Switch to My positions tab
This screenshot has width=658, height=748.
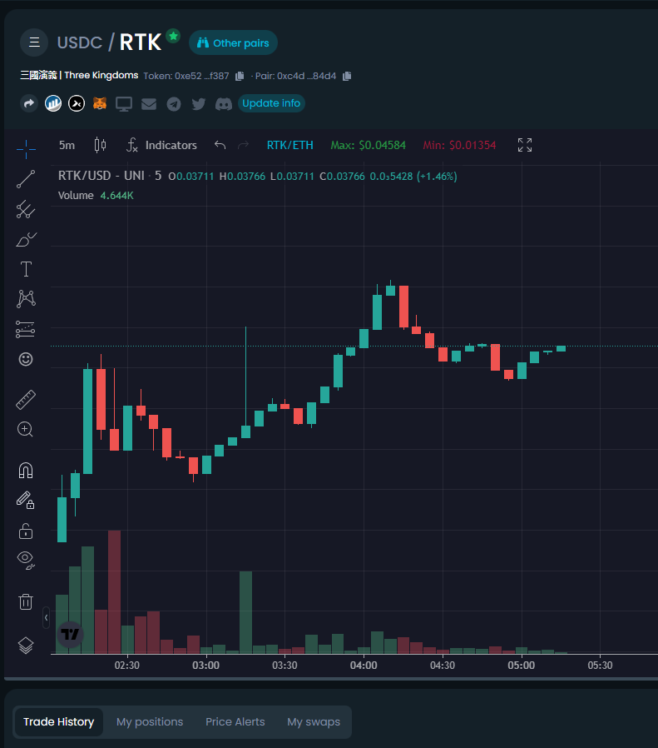click(150, 722)
